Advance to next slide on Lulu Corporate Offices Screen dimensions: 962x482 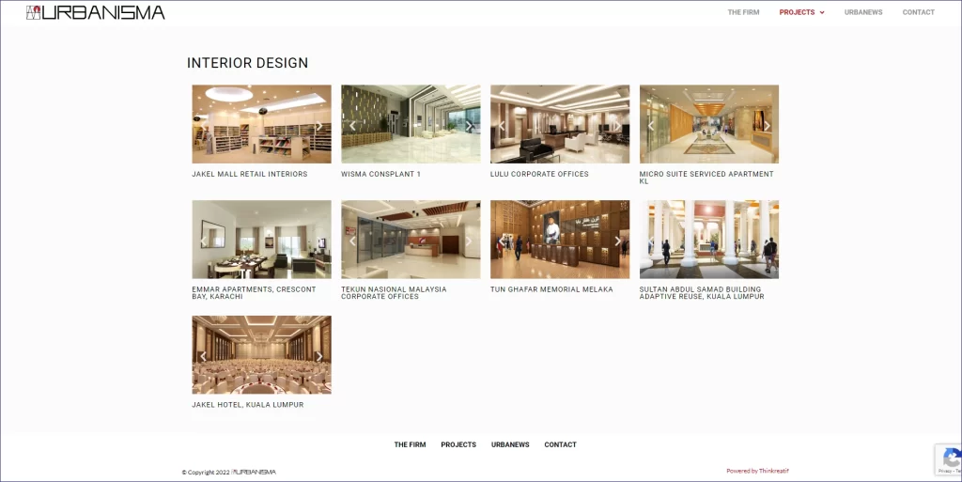pyautogui.click(x=617, y=126)
